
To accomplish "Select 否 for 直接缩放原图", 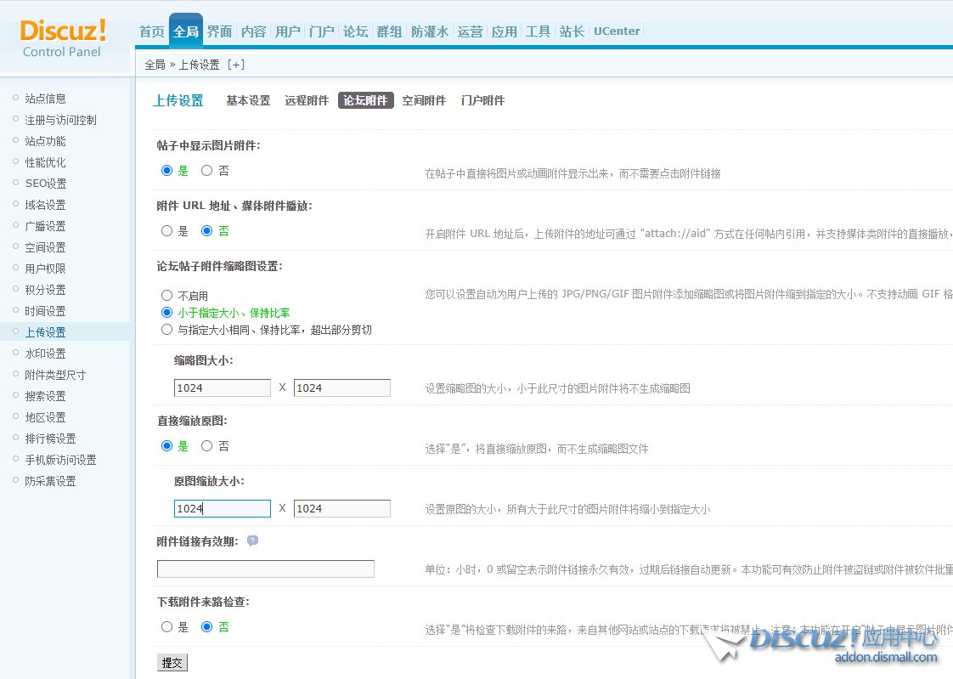I will click(206, 446).
